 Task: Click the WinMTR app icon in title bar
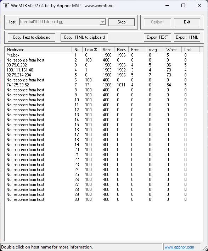6,5
